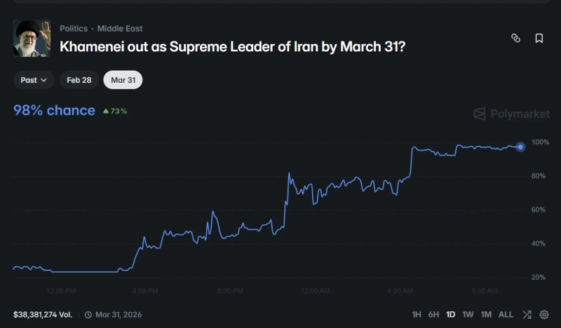The width and height of the screenshot is (561, 328).
Task: Switch chart range to 1H
Action: 417,315
